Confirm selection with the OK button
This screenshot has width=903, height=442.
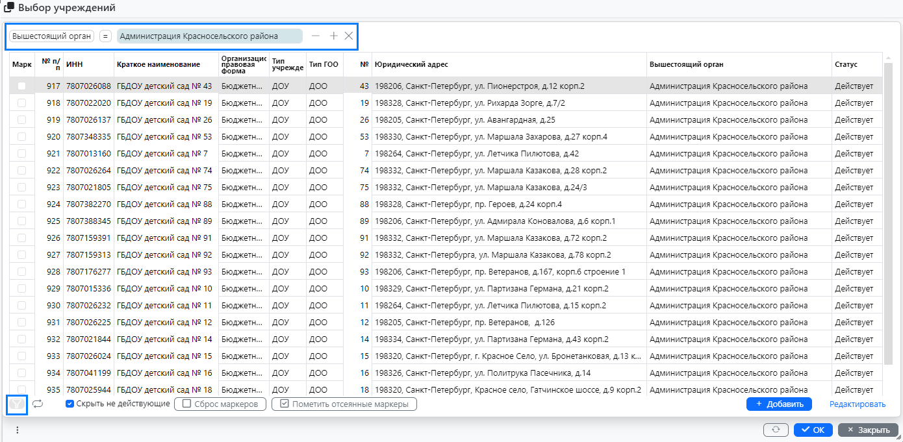(x=813, y=430)
